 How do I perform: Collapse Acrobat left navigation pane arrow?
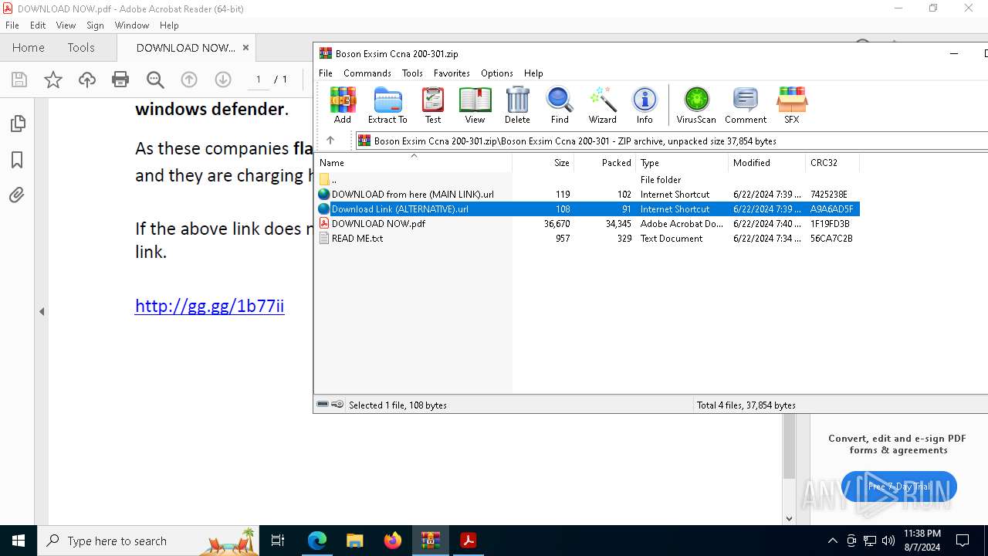point(42,312)
